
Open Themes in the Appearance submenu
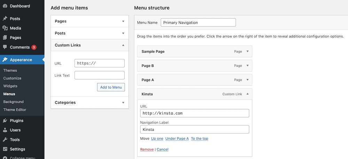(x=10, y=70)
